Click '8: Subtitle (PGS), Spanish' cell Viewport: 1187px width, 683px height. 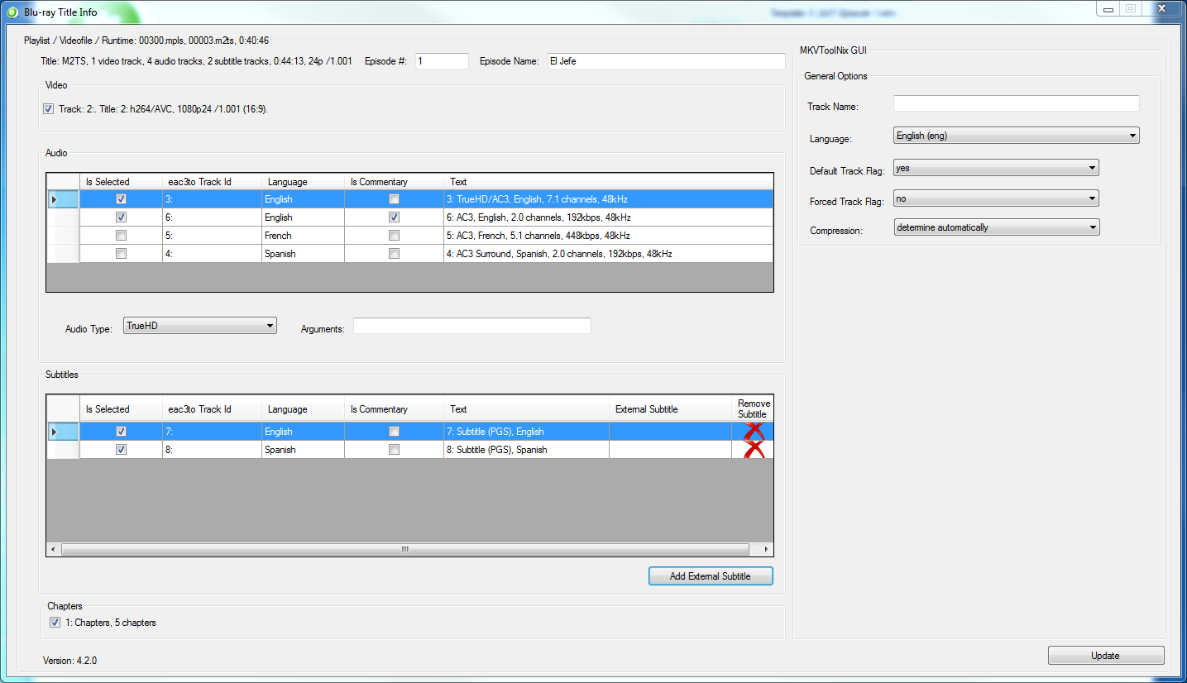coord(526,450)
